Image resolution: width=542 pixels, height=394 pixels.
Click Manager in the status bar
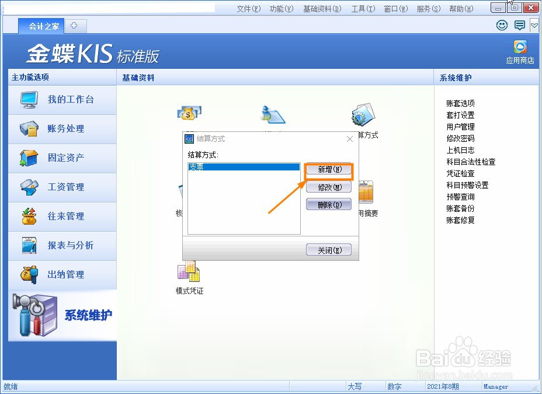[496, 387]
